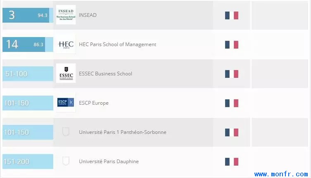Image resolution: width=311 pixels, height=178 pixels.
Task: Open the HEC Paris School of Management link
Action: pos(117,44)
